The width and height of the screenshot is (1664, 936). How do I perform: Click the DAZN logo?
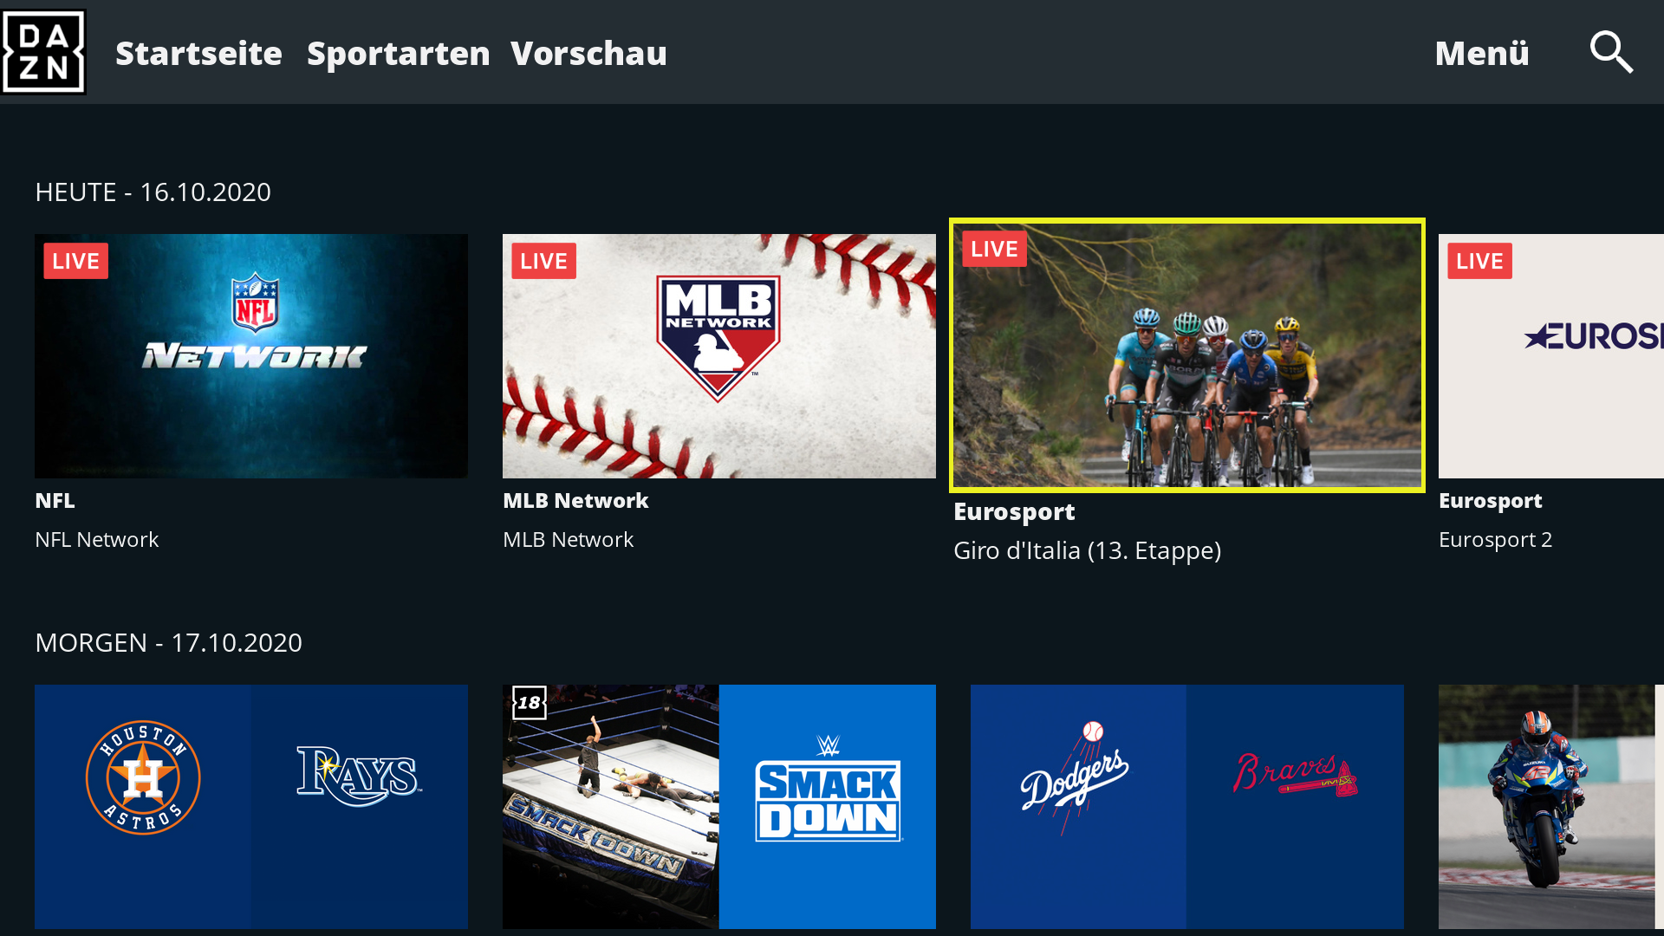43,52
